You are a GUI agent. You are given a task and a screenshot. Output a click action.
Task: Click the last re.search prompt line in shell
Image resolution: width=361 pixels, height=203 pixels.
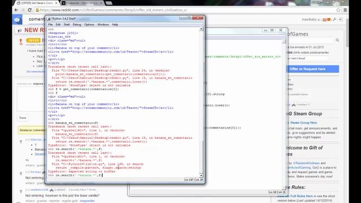pyautogui.click(x=75, y=175)
